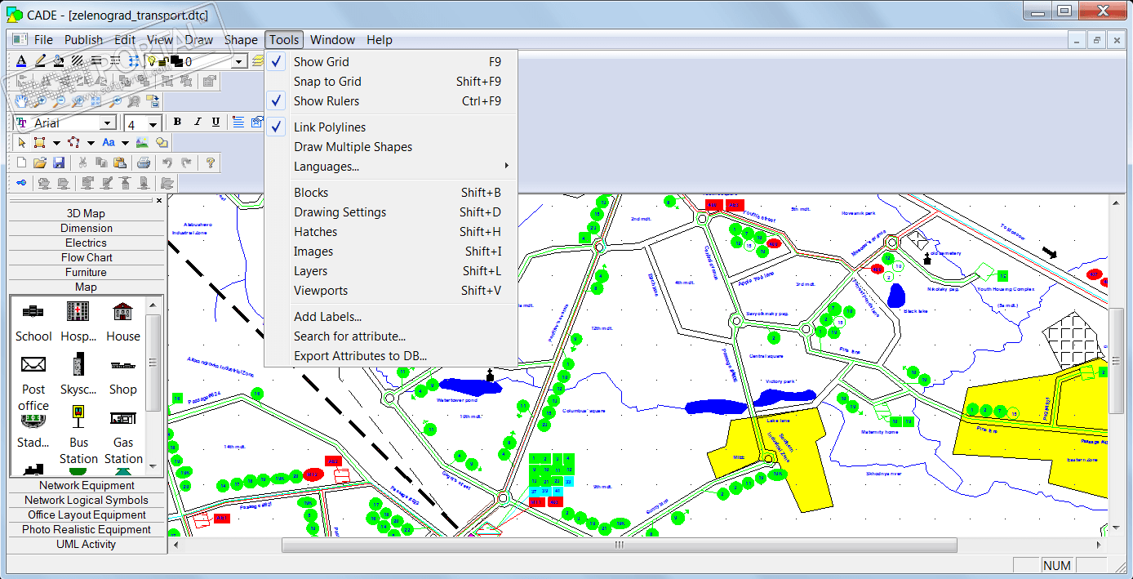Open the Dimension palette
The height and width of the screenshot is (579, 1133).
tap(87, 229)
